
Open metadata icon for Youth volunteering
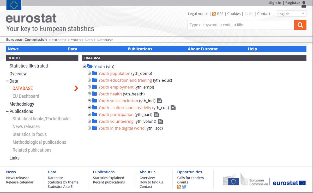(160, 121)
